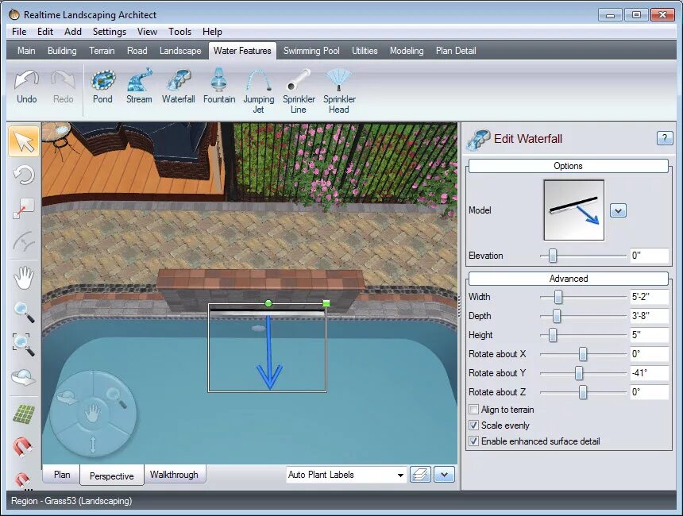
Task: Select the zoom magnifier tool
Action: [x=24, y=312]
